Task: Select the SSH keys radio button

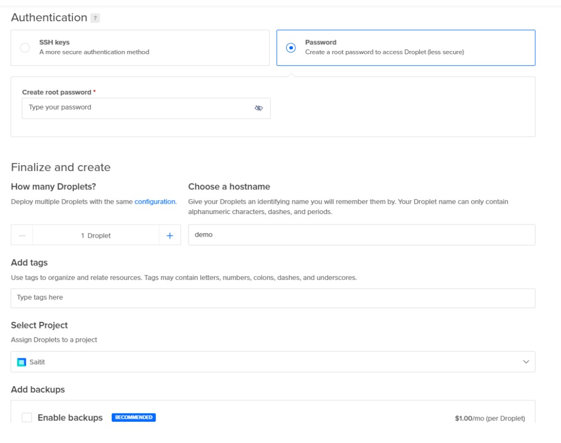Action: click(25, 48)
